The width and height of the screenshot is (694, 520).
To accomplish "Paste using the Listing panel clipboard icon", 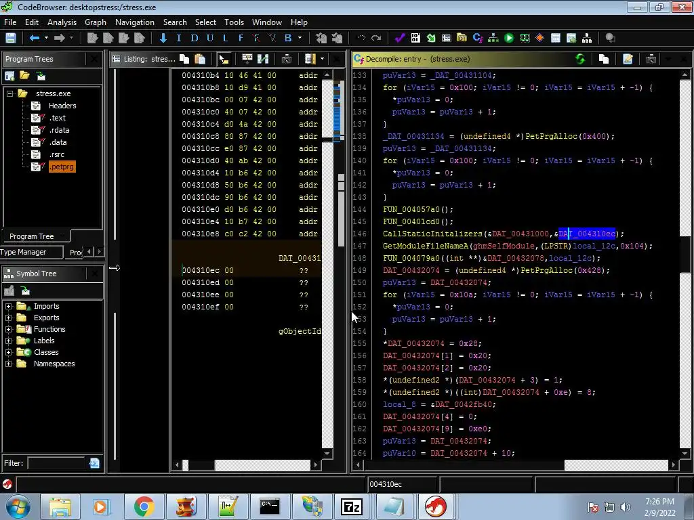I will point(200,59).
